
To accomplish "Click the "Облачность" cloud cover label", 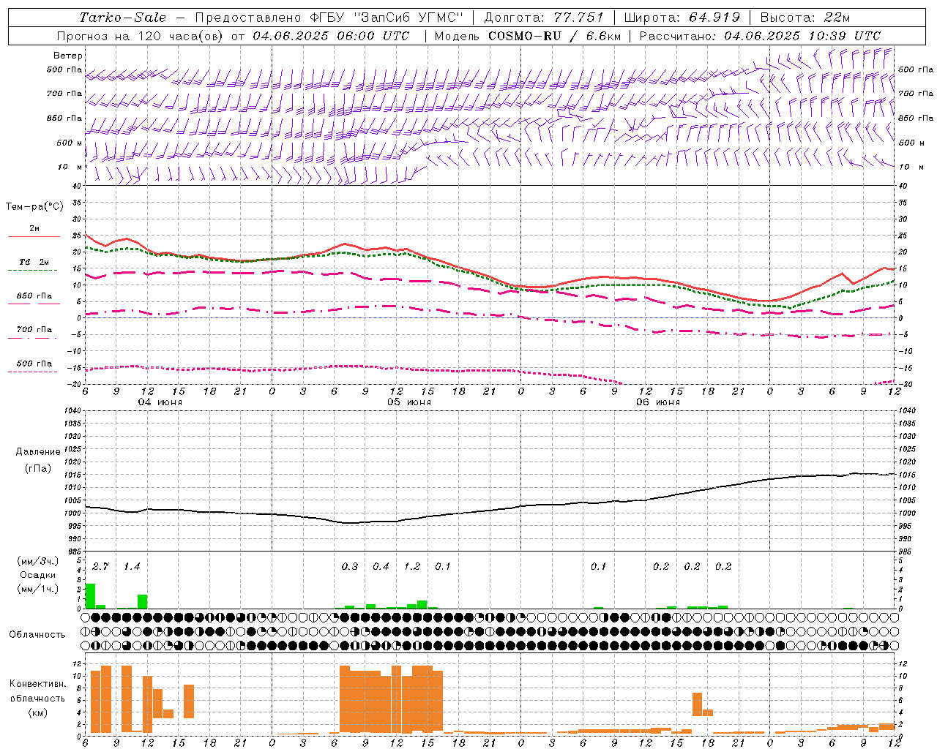I will pyautogui.click(x=38, y=634).
